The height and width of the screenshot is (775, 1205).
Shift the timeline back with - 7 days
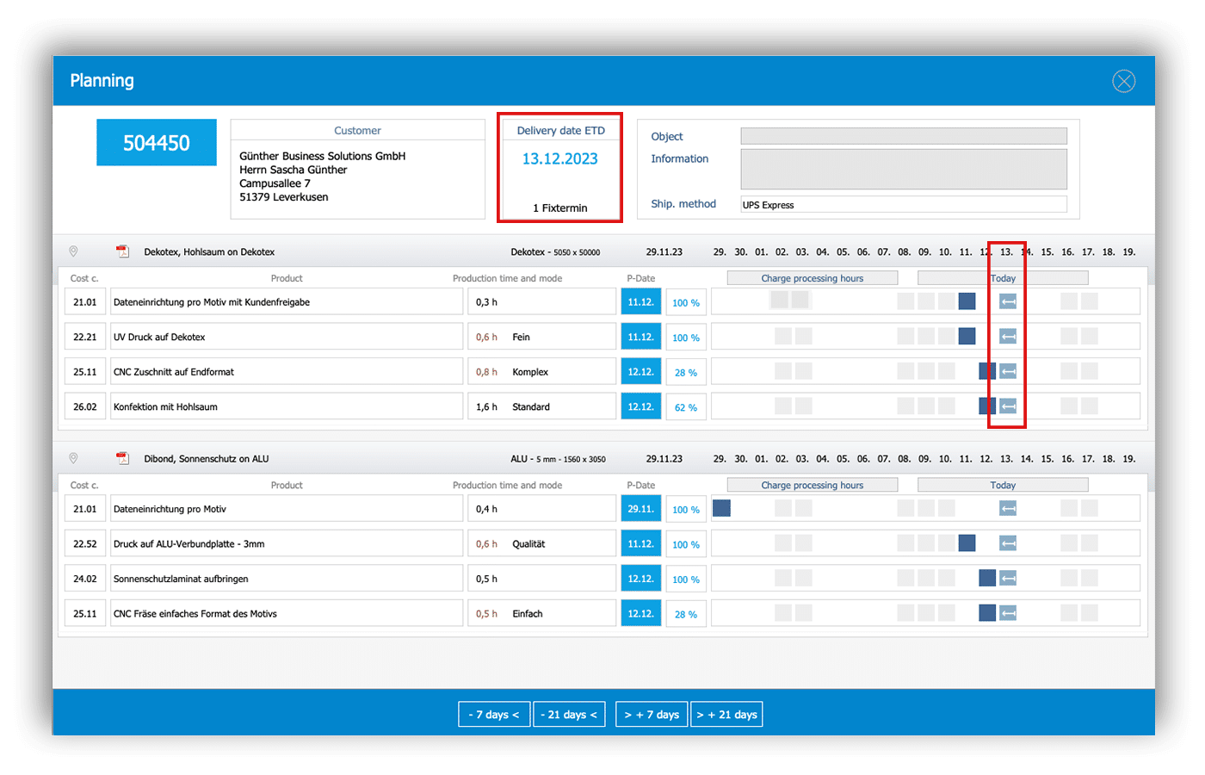494,715
